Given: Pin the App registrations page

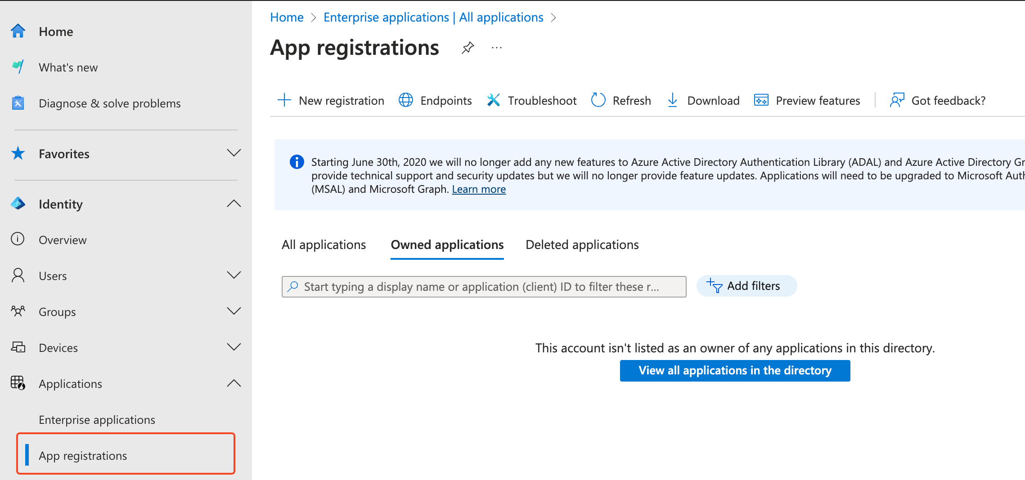Looking at the screenshot, I should coord(468,48).
